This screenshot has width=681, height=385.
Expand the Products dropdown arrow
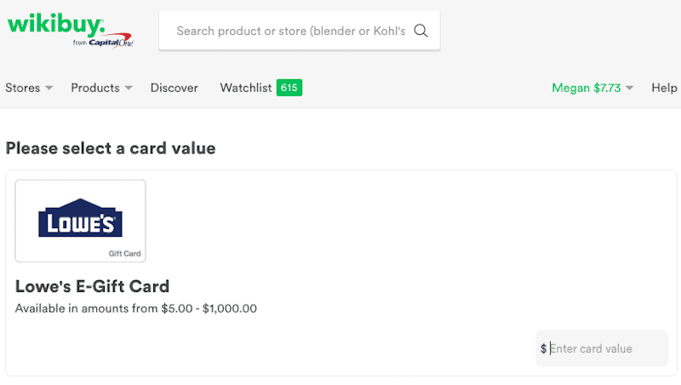(x=129, y=89)
